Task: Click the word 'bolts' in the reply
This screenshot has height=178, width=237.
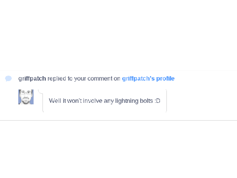Action: [146, 101]
